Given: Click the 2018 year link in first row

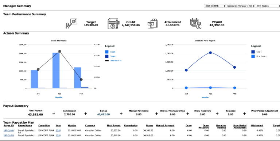Looking at the screenshot, I should pos(58,130).
